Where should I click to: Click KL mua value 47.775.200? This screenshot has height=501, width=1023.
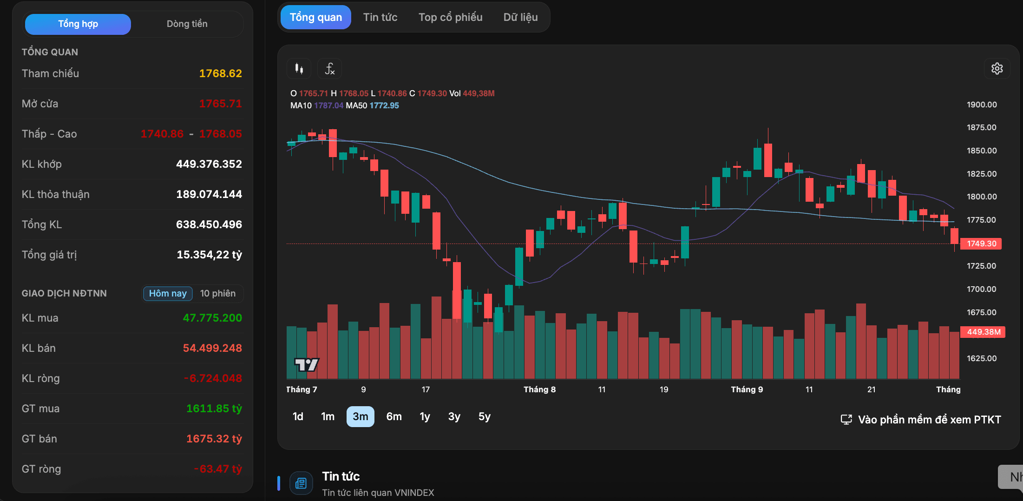click(212, 318)
